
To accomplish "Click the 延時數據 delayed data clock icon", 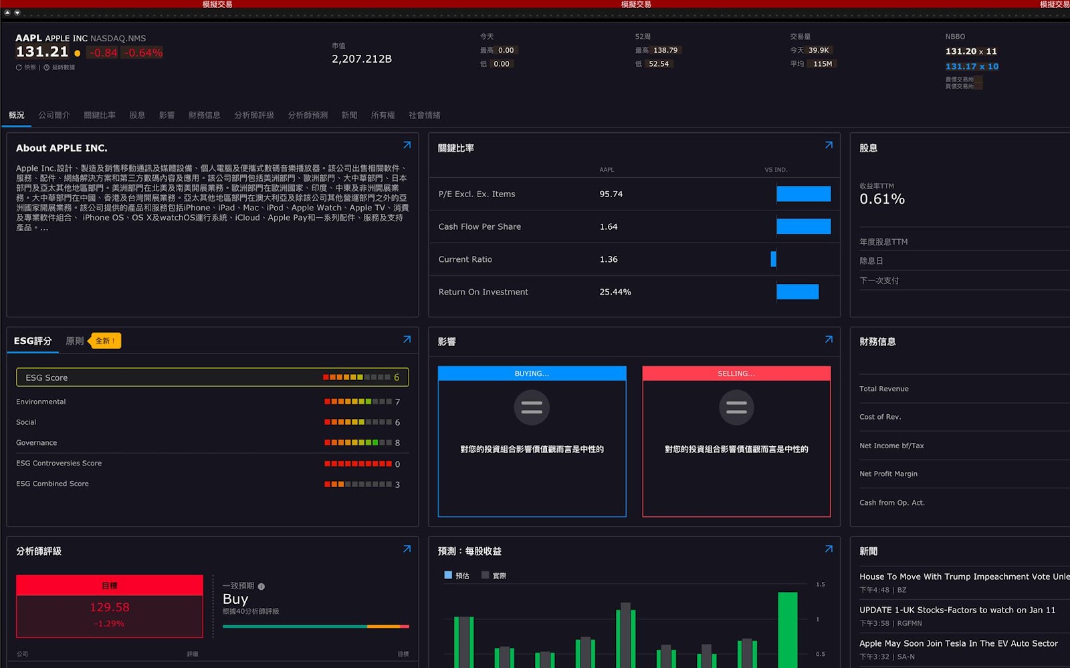I will [x=47, y=67].
